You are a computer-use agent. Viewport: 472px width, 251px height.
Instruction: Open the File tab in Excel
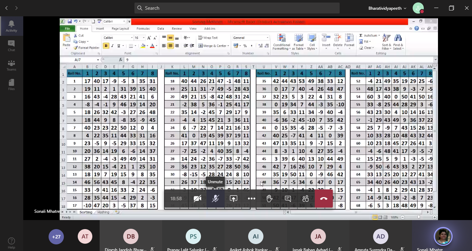[67, 29]
